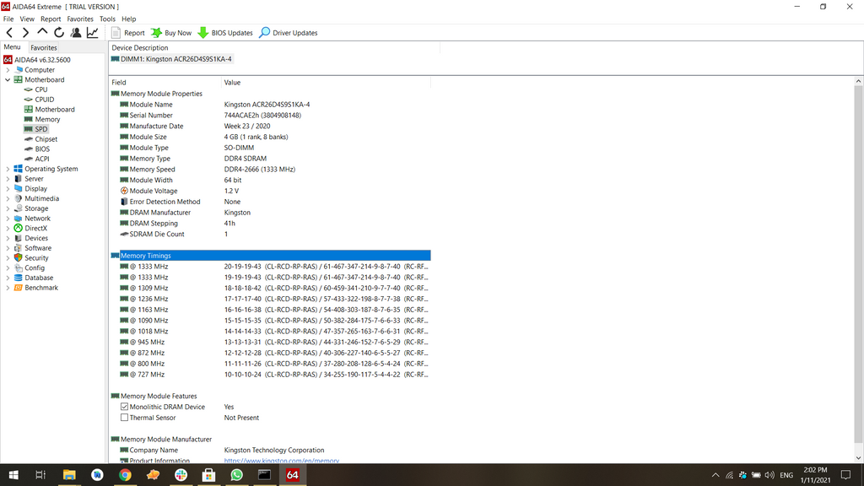Open the View menu
This screenshot has height=486, width=864.
(x=27, y=19)
